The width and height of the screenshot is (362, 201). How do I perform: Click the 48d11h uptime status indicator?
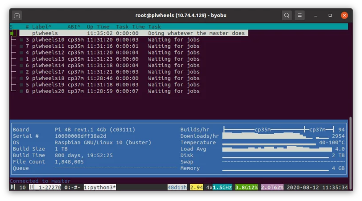click(177, 187)
